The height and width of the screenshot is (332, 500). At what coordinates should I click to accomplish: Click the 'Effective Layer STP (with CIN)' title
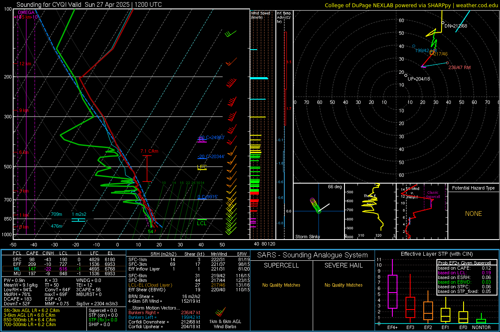pos(436,254)
